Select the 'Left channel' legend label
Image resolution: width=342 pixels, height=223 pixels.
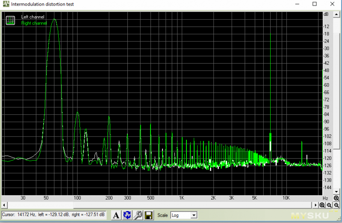[x=33, y=17]
